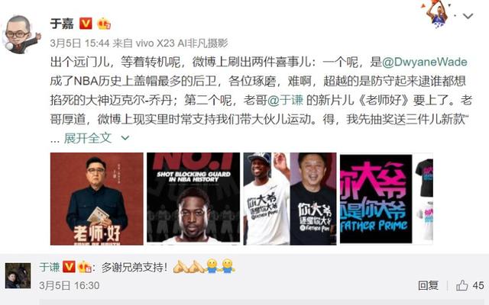489x305 pixels.
Task: Open 于嘉's cartoon profile avatar
Action: (22, 35)
